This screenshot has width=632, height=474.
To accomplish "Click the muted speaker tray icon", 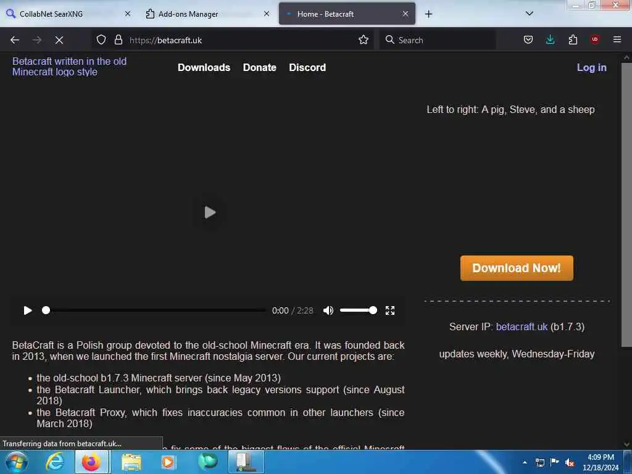I will [570, 462].
